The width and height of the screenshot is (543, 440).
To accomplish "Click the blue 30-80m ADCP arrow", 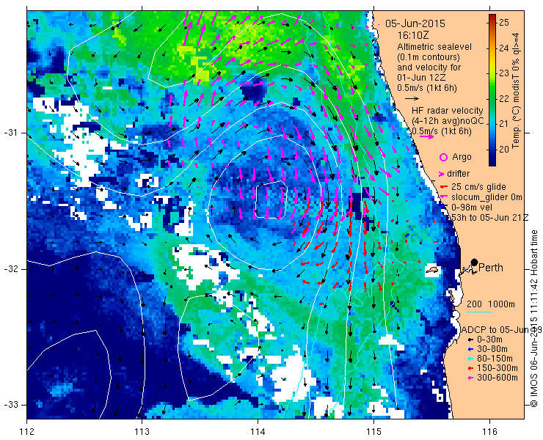I will 470,349.
